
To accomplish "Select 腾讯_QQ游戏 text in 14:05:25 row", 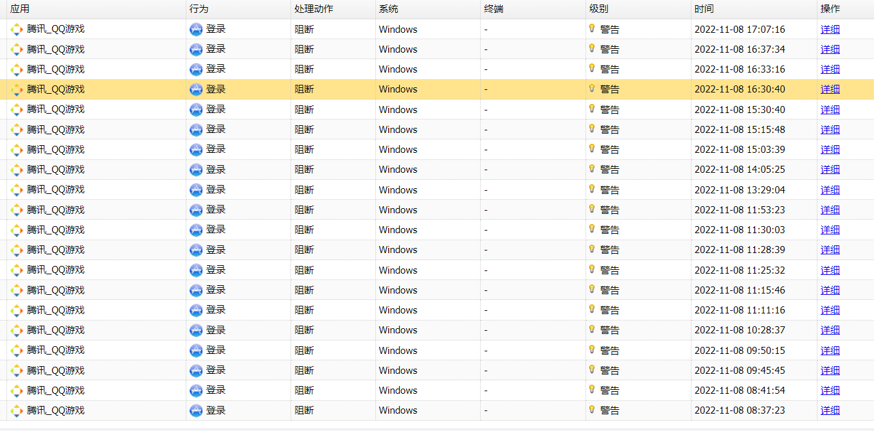I will click(56, 170).
